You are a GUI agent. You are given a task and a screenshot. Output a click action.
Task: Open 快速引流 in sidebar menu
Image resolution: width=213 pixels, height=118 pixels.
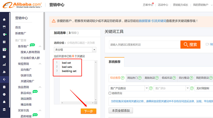26,75
